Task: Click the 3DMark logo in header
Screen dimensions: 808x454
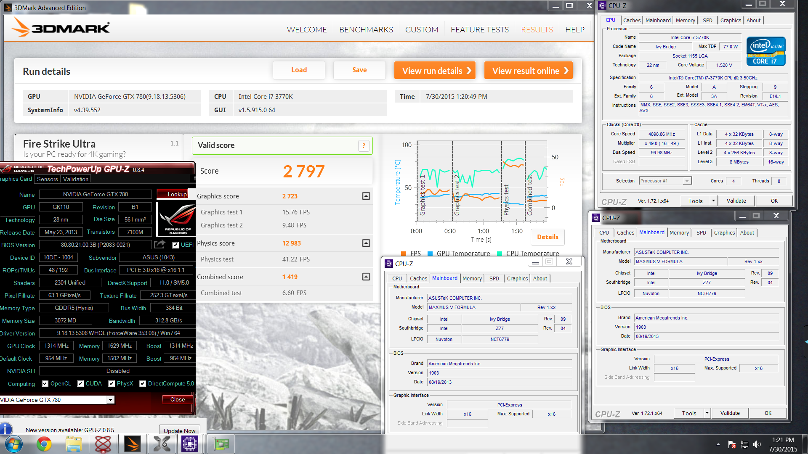Action: tap(61, 27)
